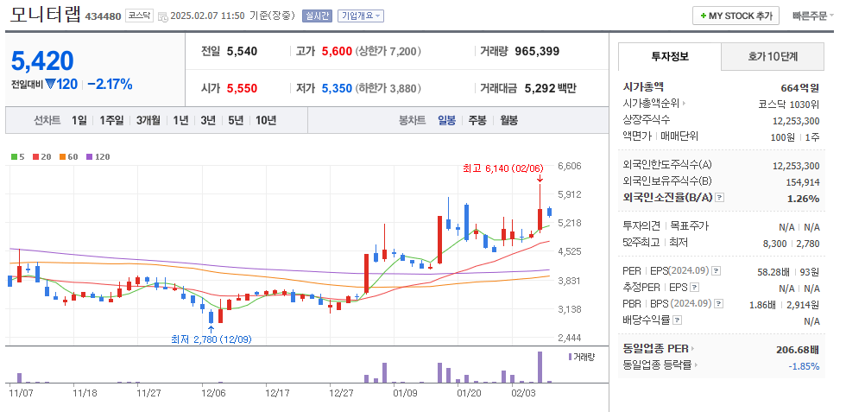Select the 1년 line chart period
This screenshot has width=846, height=412.
click(180, 120)
